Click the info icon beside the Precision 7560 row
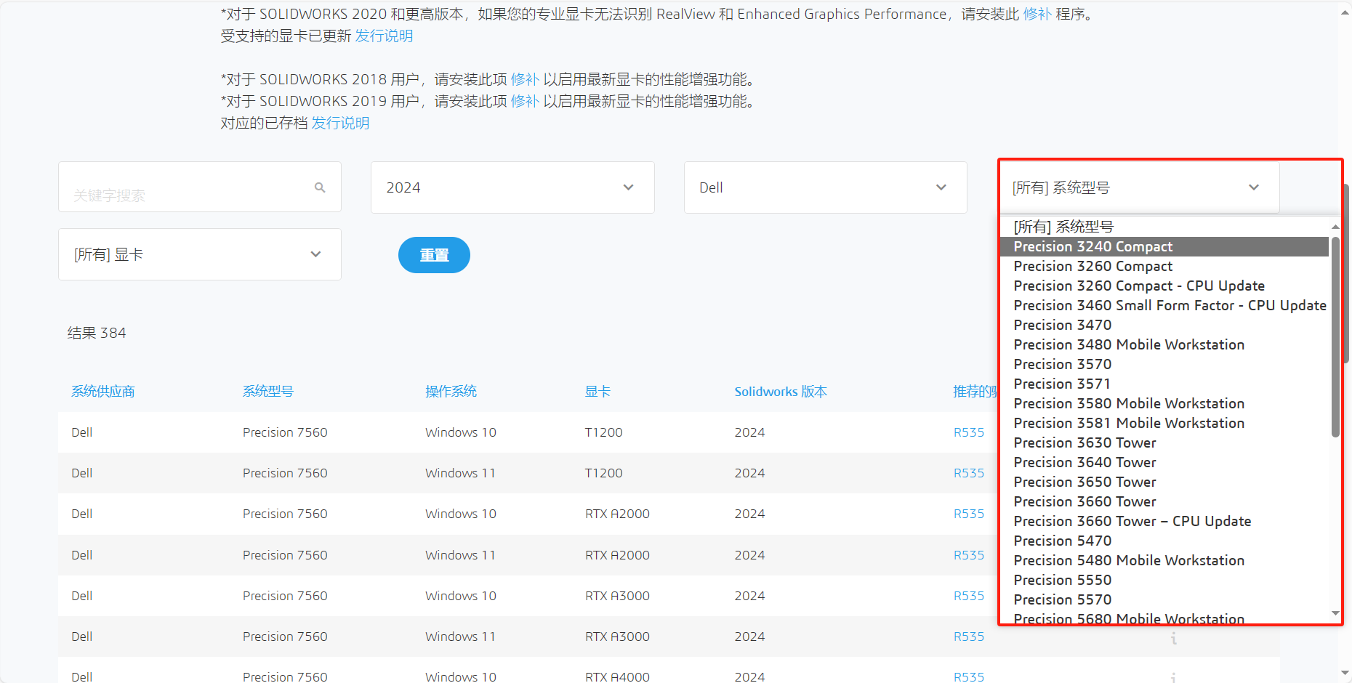 pos(1174,637)
